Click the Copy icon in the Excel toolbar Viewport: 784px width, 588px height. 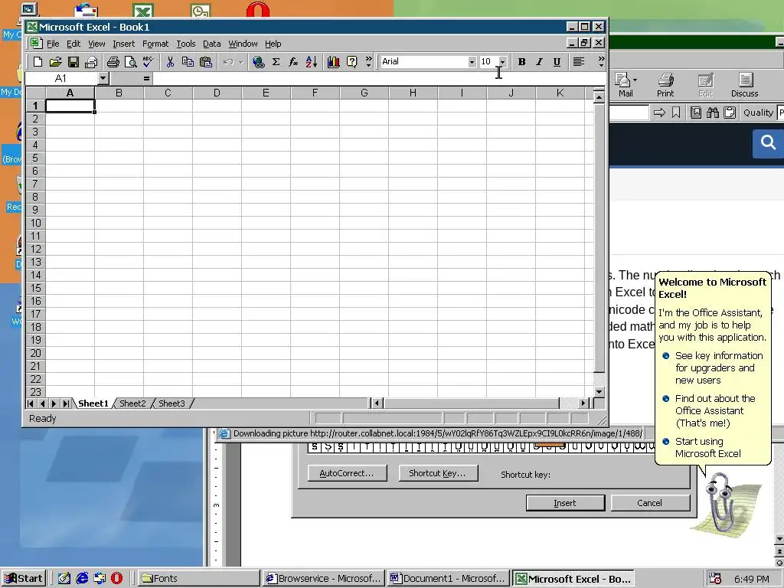188,62
